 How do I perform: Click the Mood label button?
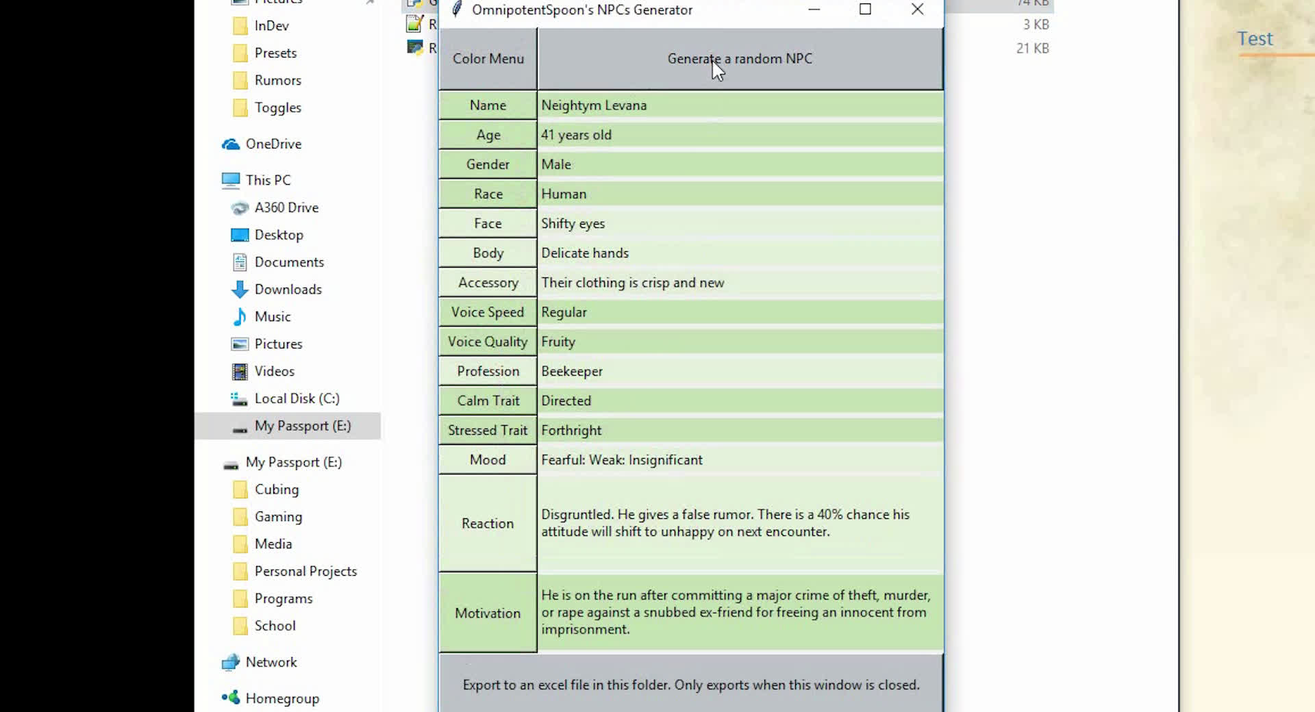488,460
